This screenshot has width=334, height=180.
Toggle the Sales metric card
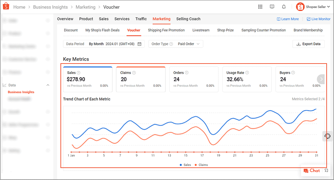(88, 79)
